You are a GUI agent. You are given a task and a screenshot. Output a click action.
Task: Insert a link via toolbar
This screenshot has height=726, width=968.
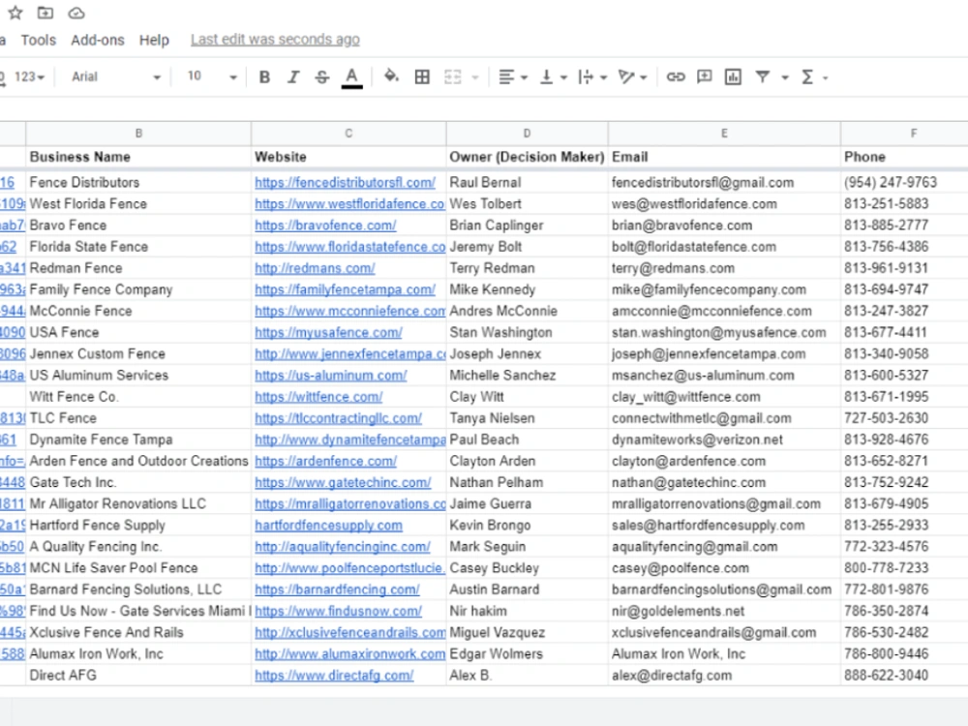coord(676,77)
